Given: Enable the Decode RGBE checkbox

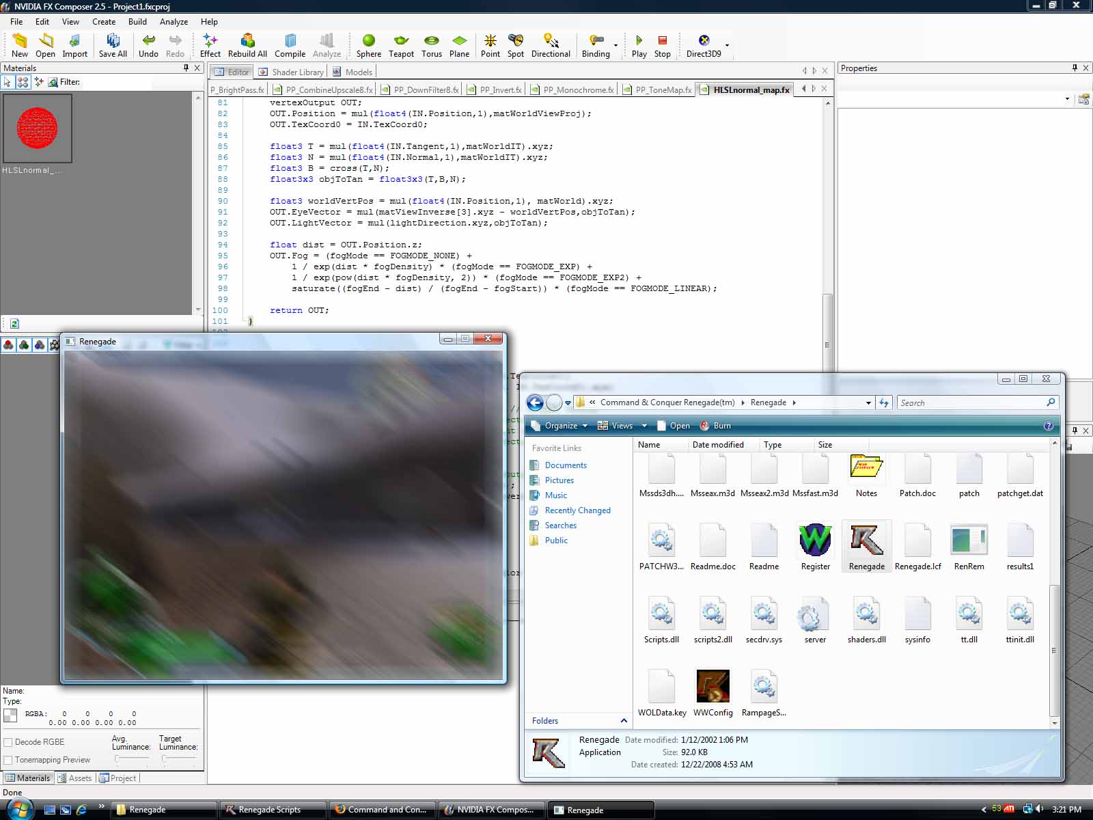Looking at the screenshot, I should click(x=8, y=742).
